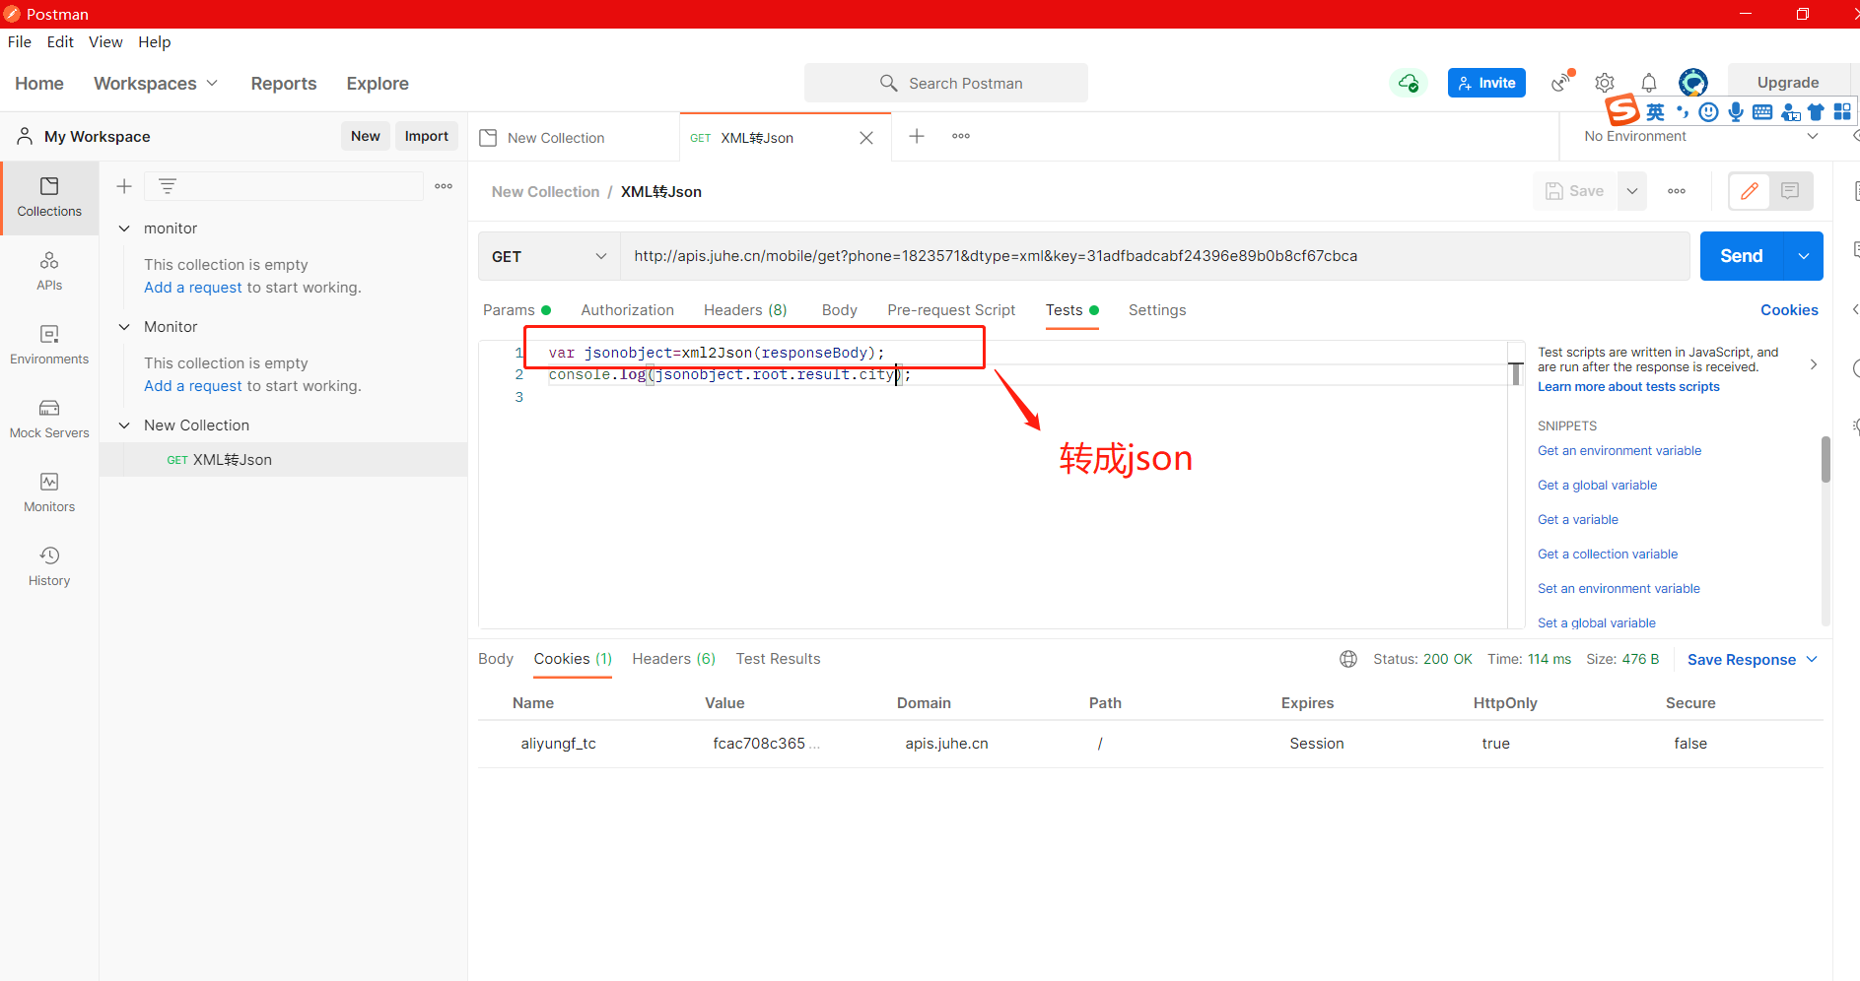Click the cloud sync status icon
This screenshot has height=981, width=1860.
1409,83
